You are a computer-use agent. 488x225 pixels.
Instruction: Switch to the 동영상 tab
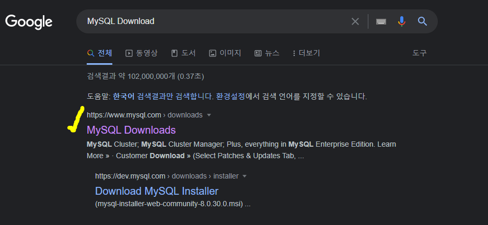coord(141,53)
